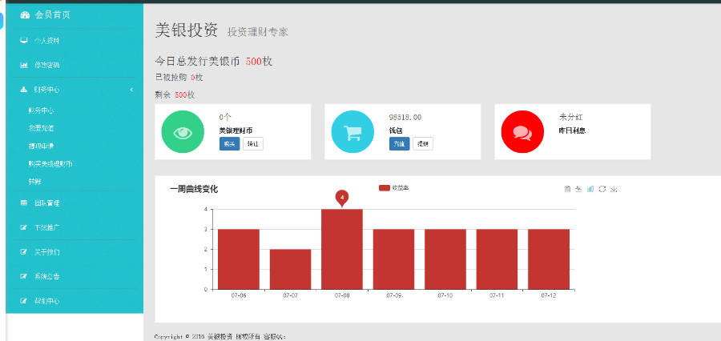
Task: Click the red chat bubbles icon
Action: coord(522,132)
